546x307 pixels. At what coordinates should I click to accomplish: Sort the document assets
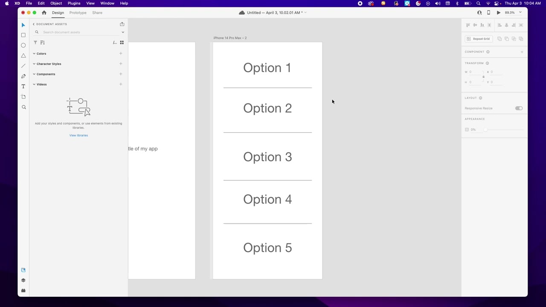[x=42, y=43]
